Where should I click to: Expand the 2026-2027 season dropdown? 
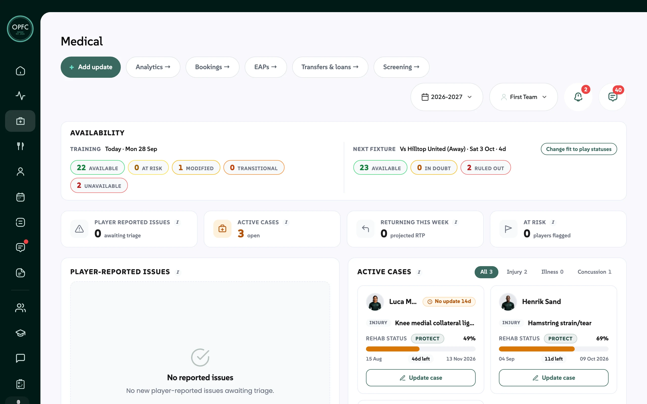point(447,97)
